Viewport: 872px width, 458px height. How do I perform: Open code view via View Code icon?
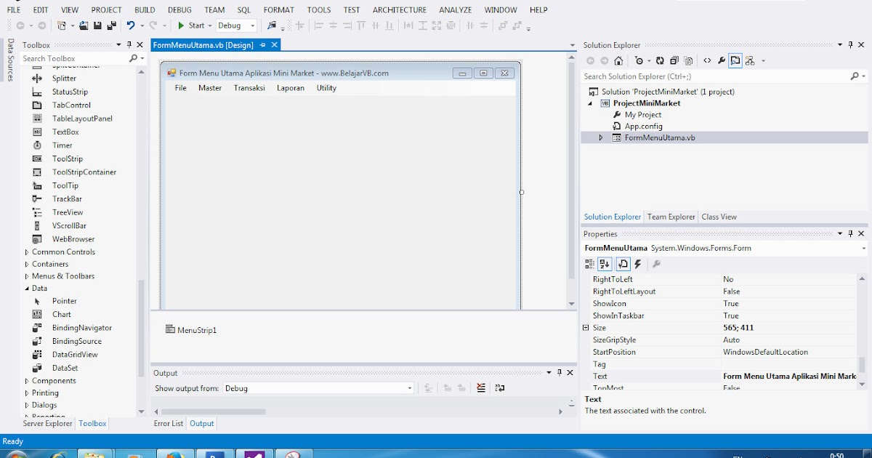[x=707, y=60]
